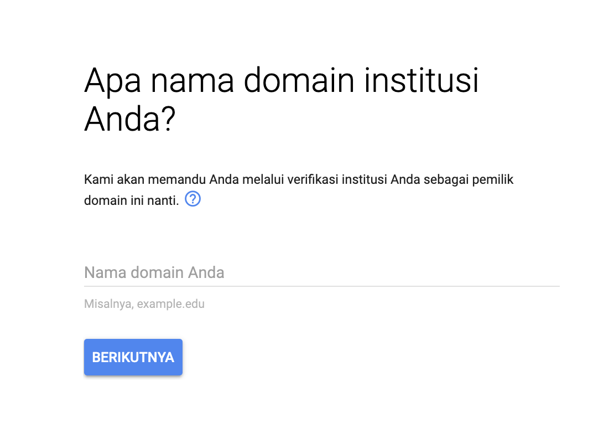Click the underline beneath the domain input
Screen dimensions: 614x433
[x=321, y=286]
